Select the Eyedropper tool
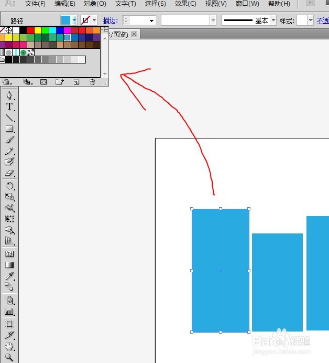The width and height of the screenshot is (329, 363). 9,276
